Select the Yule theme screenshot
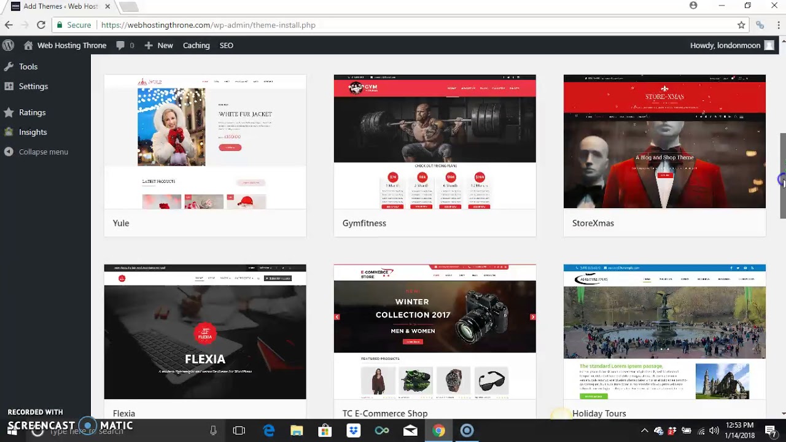The image size is (786, 442). click(205, 142)
